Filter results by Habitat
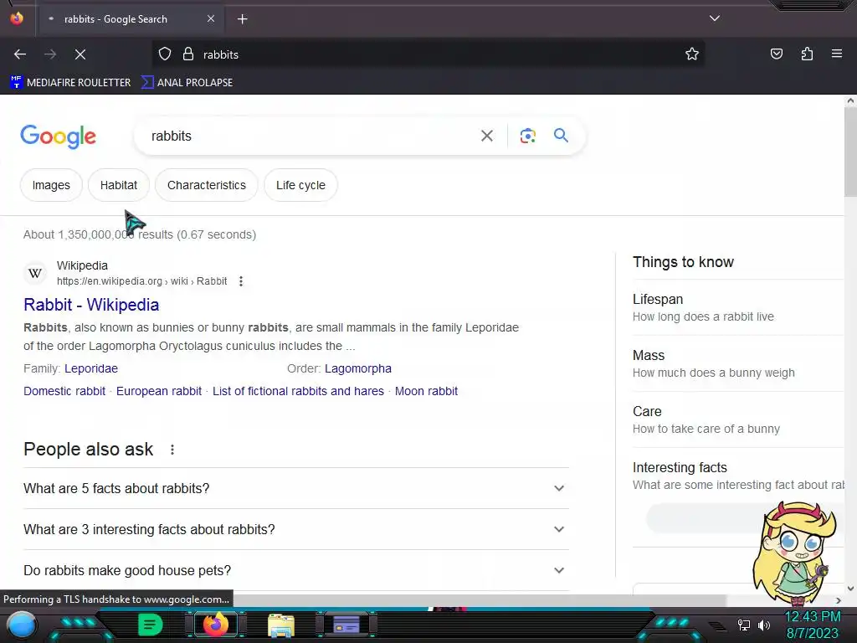Viewport: 857px width, 643px height. [119, 185]
